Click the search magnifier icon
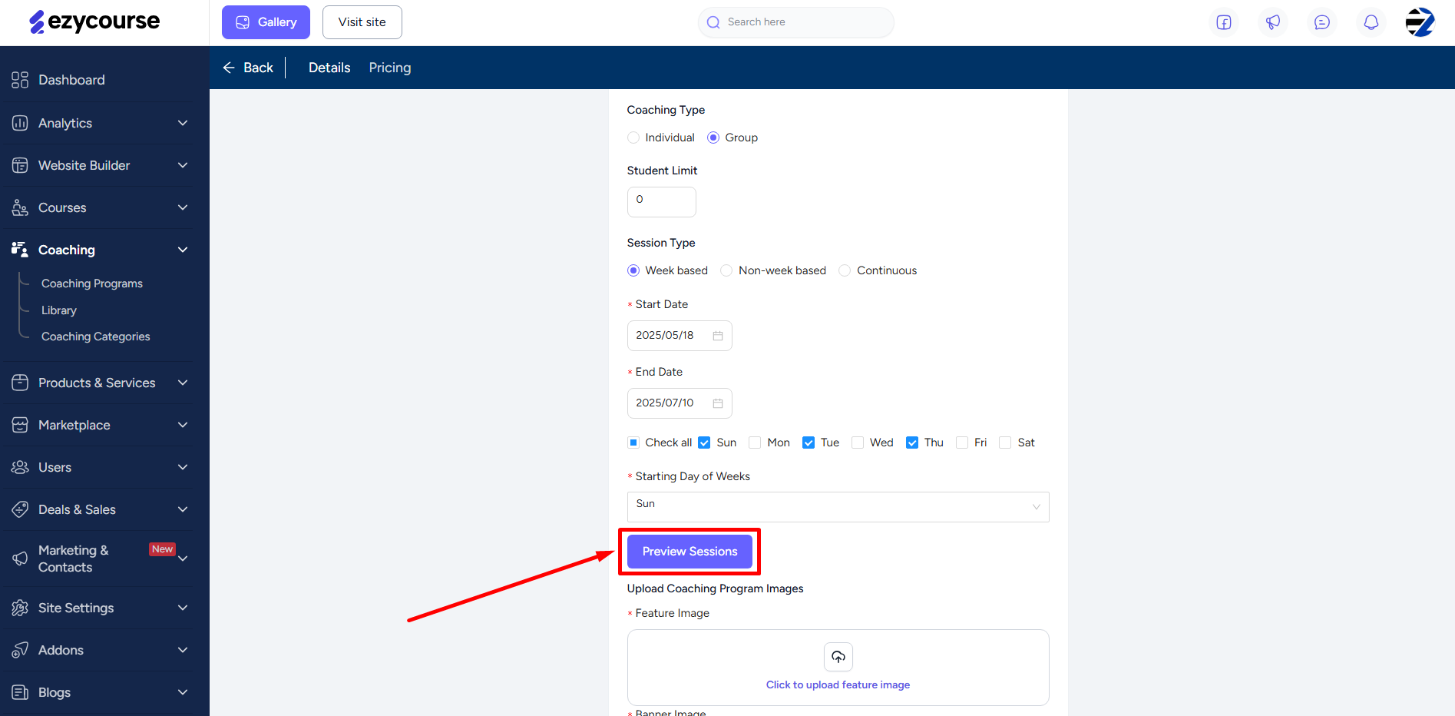This screenshot has height=716, width=1455. [713, 22]
